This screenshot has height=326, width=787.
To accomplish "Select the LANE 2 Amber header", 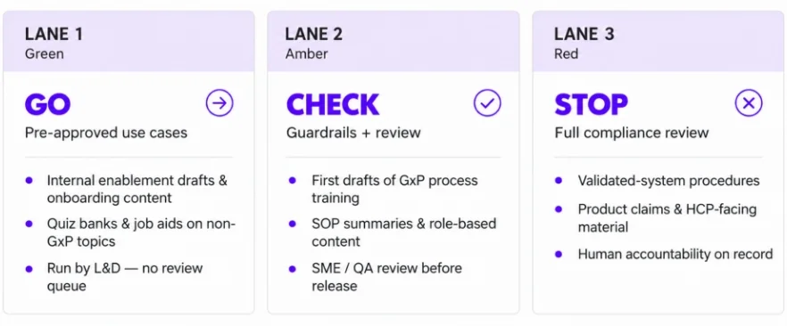I will 393,42.
